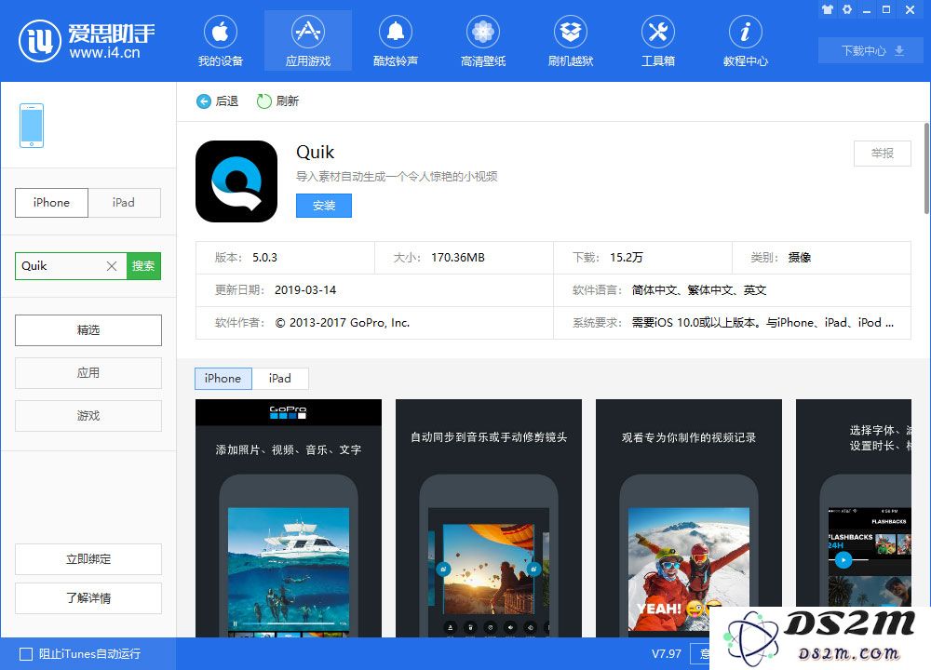Select iPhone device type in sidebar
Image resolution: width=931 pixels, height=670 pixels.
(x=51, y=202)
